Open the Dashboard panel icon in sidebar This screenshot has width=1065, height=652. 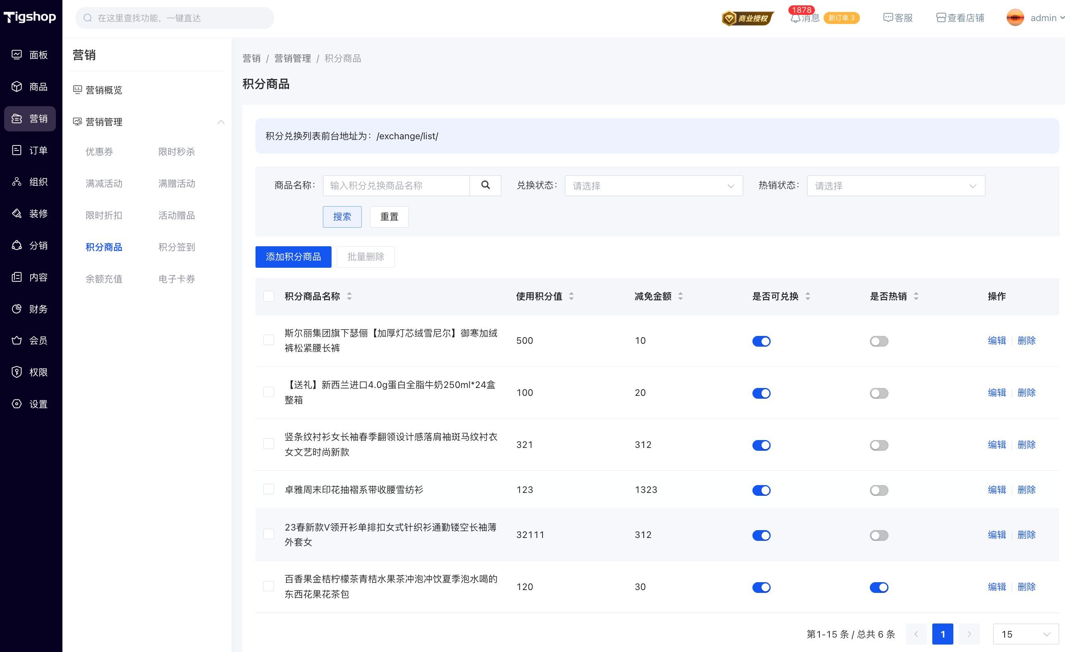pos(17,55)
